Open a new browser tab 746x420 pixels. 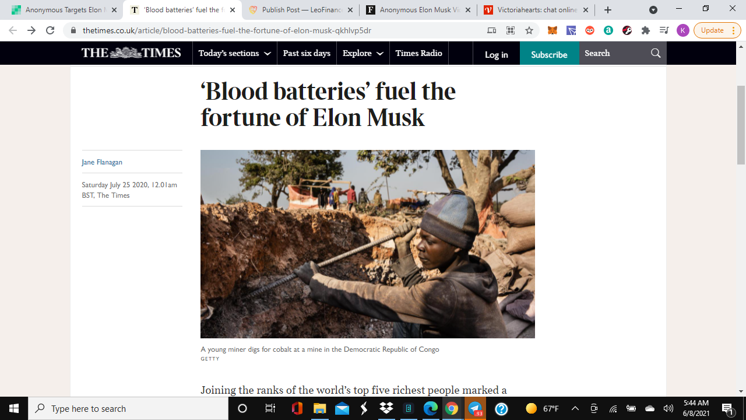click(x=608, y=10)
